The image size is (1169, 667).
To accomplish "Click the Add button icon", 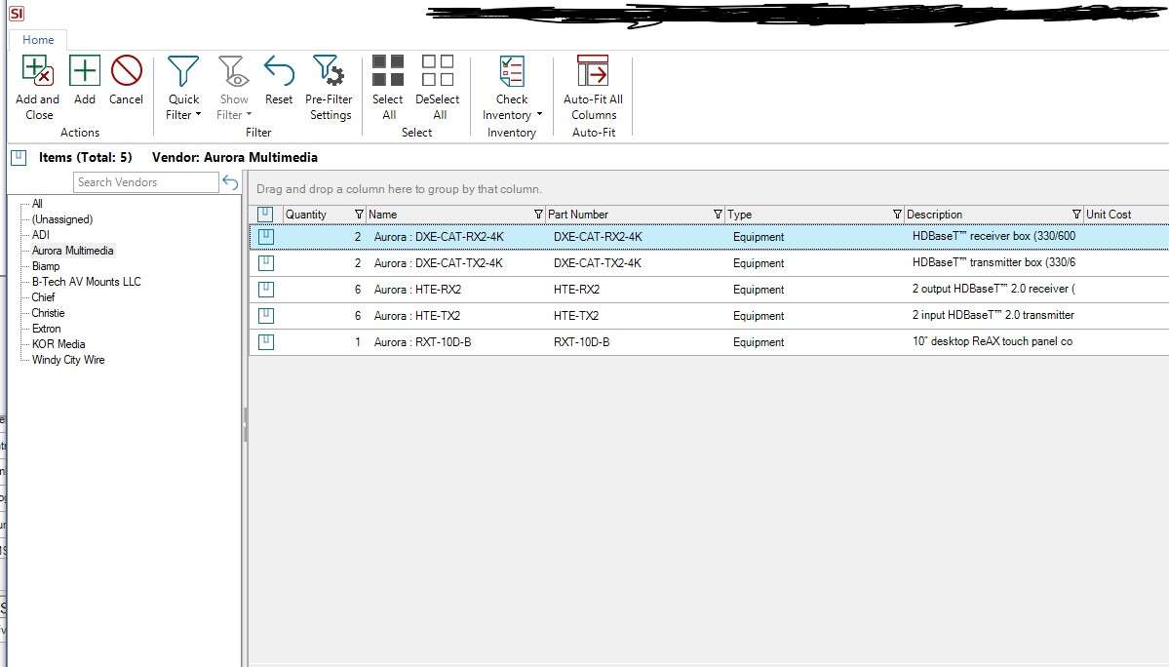I will point(84,71).
